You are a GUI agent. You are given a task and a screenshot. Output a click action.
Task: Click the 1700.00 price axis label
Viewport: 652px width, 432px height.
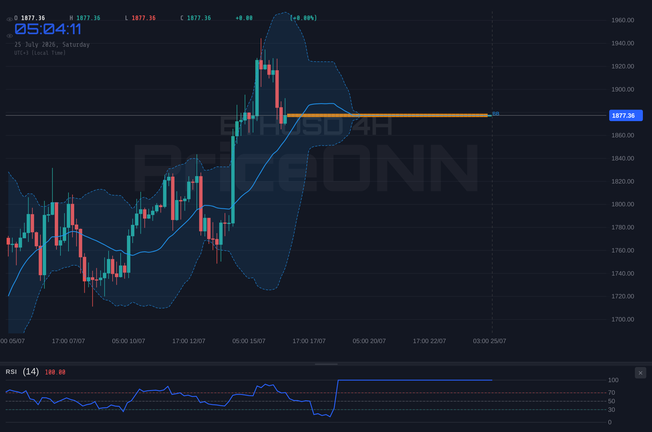tap(623, 319)
